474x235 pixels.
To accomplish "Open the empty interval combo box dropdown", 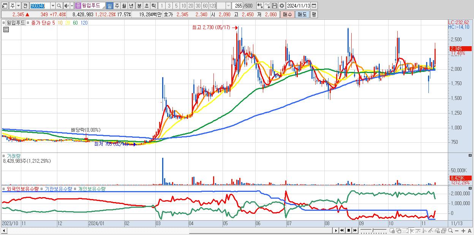I will [x=229, y=6].
